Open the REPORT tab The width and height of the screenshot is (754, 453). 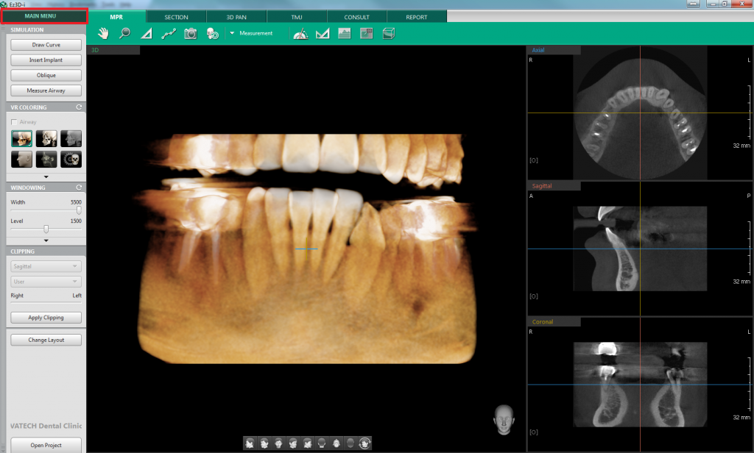416,17
